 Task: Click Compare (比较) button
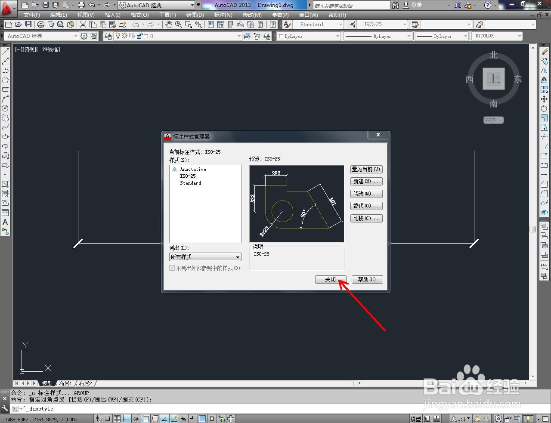[366, 218]
